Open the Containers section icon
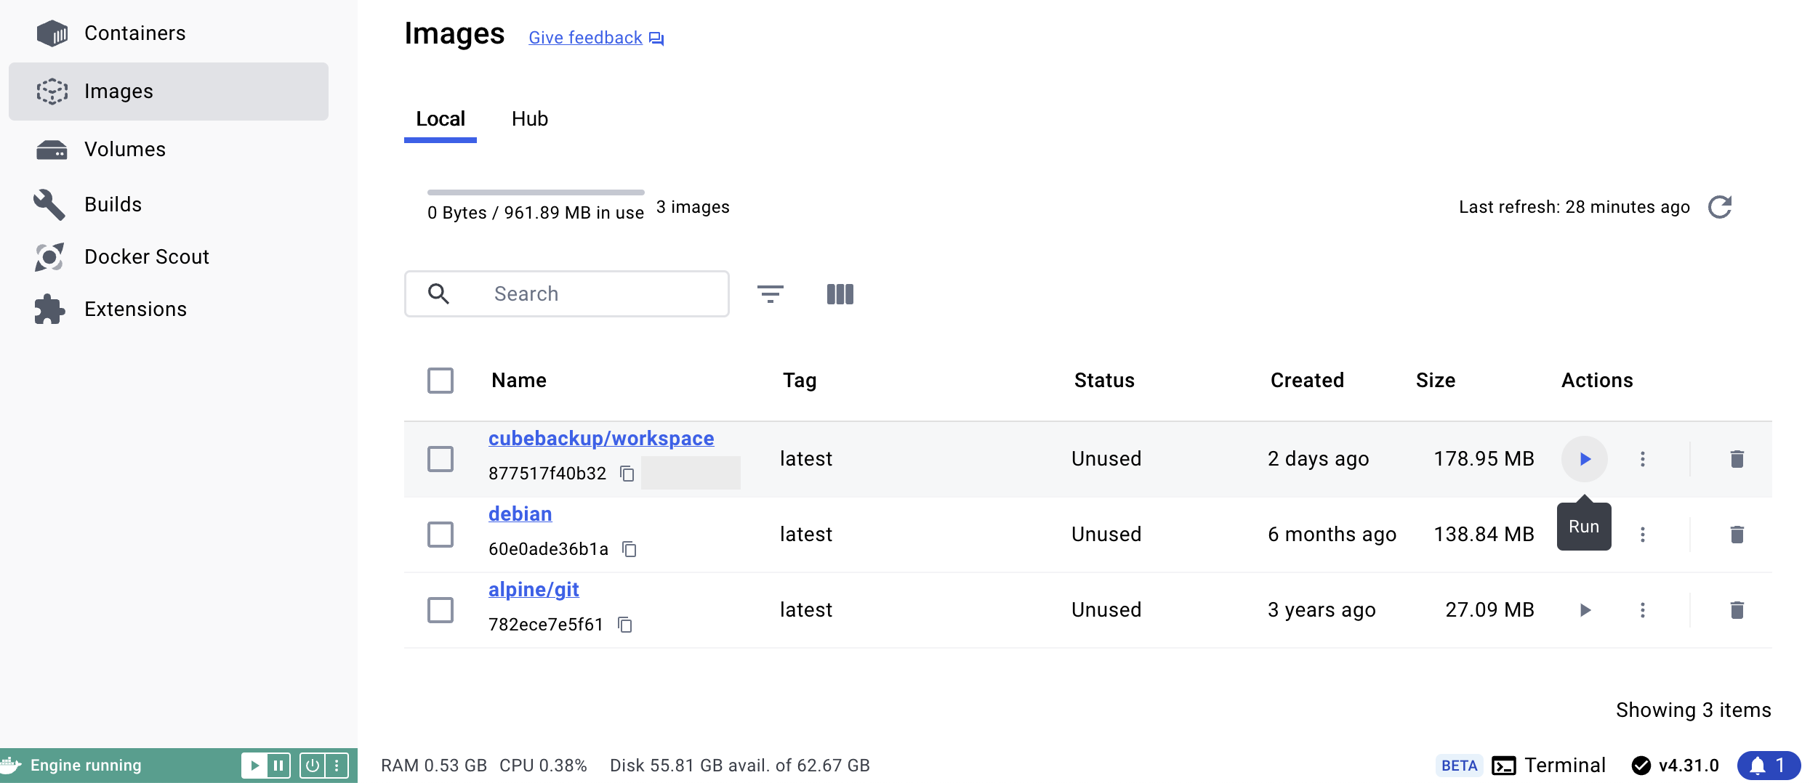Viewport: 1810px width, 783px height. [x=52, y=33]
